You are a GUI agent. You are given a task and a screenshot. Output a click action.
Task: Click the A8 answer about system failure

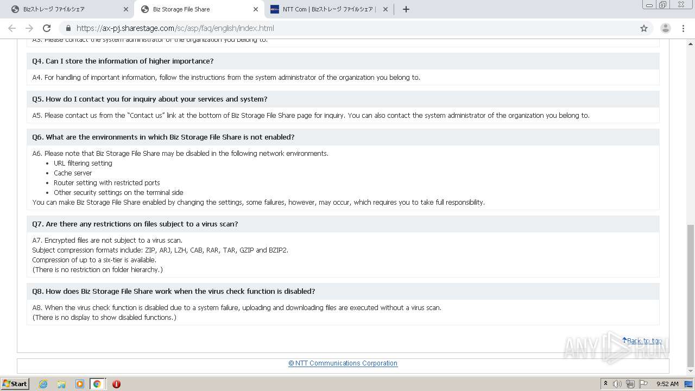tap(237, 307)
